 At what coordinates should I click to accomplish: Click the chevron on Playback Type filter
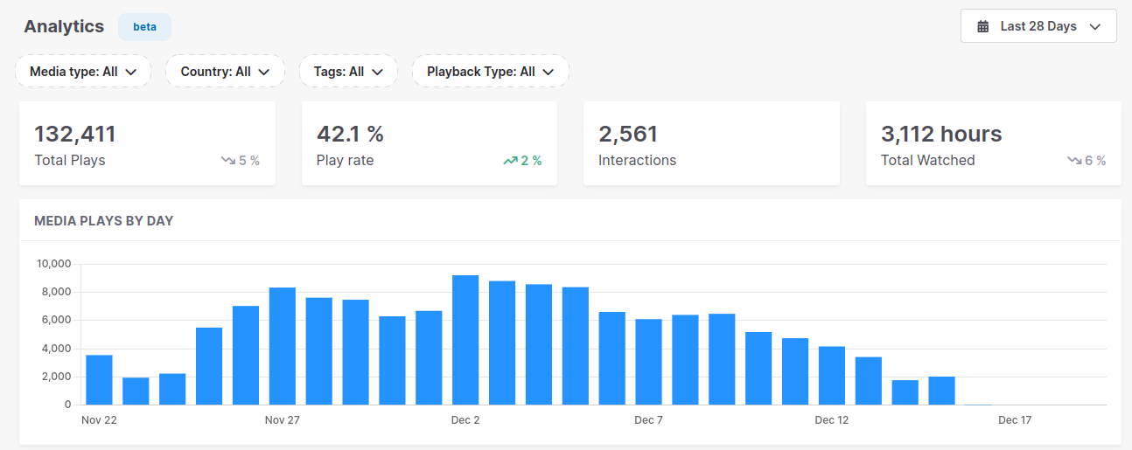[x=549, y=73]
